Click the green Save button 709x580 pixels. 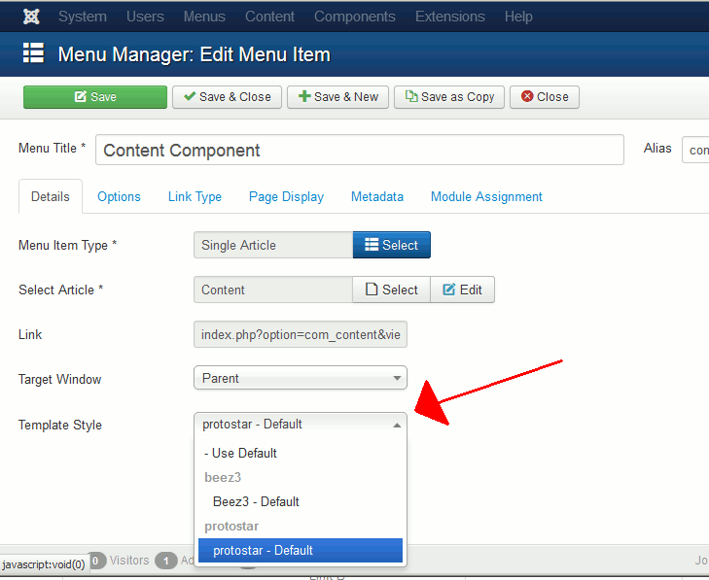pyautogui.click(x=95, y=97)
